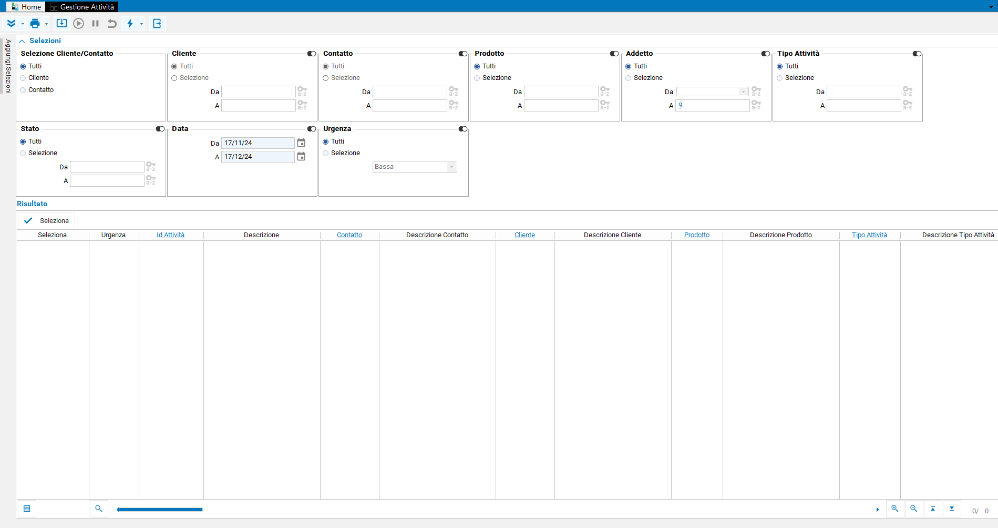Toggle the switch on Data group header
This screenshot has height=528, width=998.
[312, 129]
